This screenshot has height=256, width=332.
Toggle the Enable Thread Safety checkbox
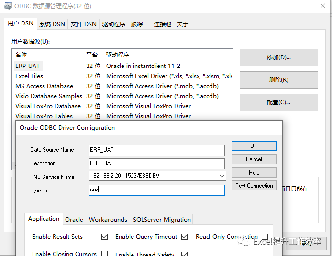click(184, 254)
